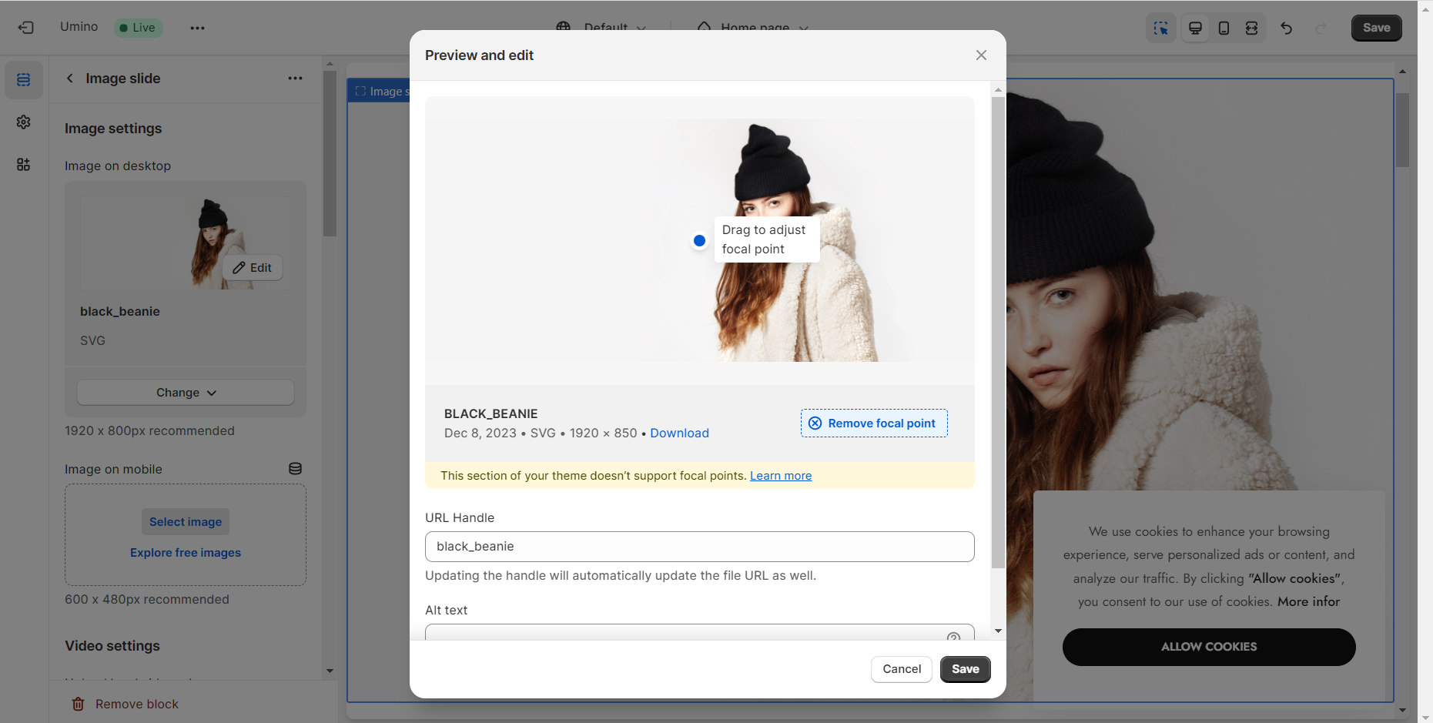Screen dimensions: 1433x723
Task: Open the theme actions ellipsis menu
Action: coord(197,28)
